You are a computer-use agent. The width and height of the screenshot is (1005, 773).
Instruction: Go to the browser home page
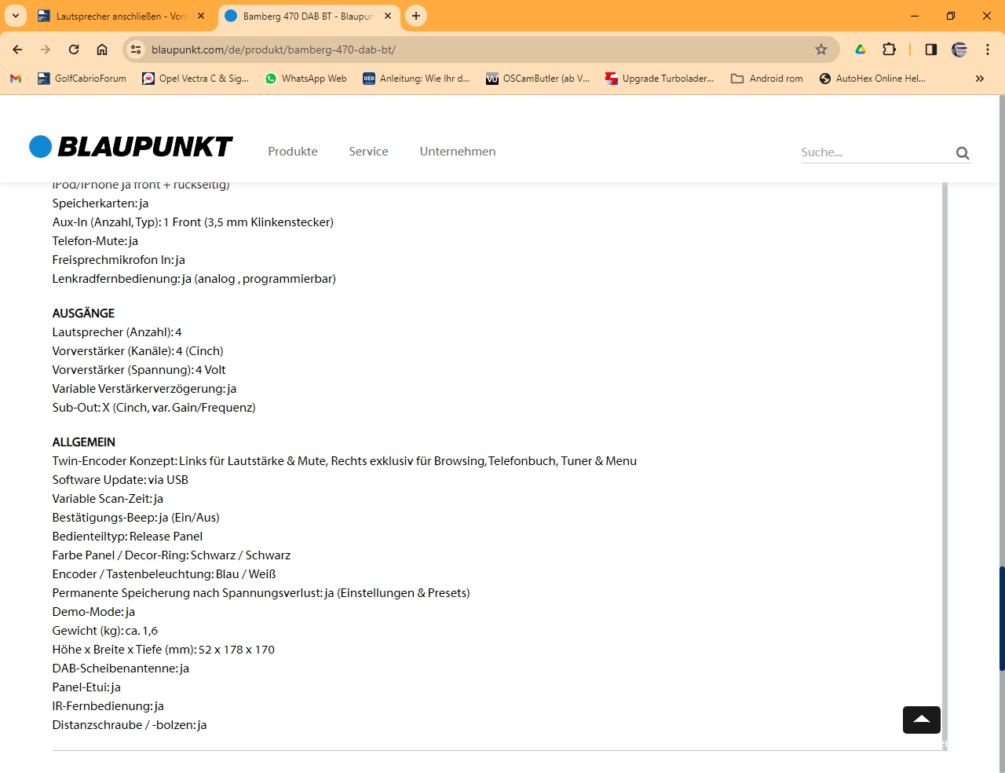coord(102,49)
